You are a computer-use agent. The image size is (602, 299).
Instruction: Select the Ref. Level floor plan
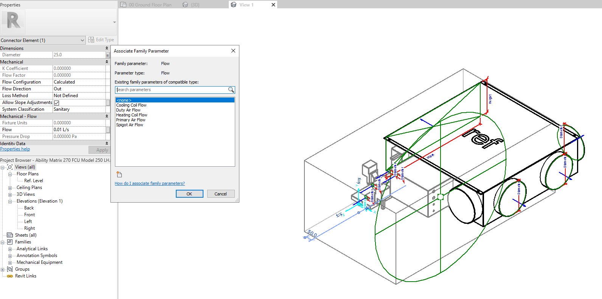tap(34, 181)
